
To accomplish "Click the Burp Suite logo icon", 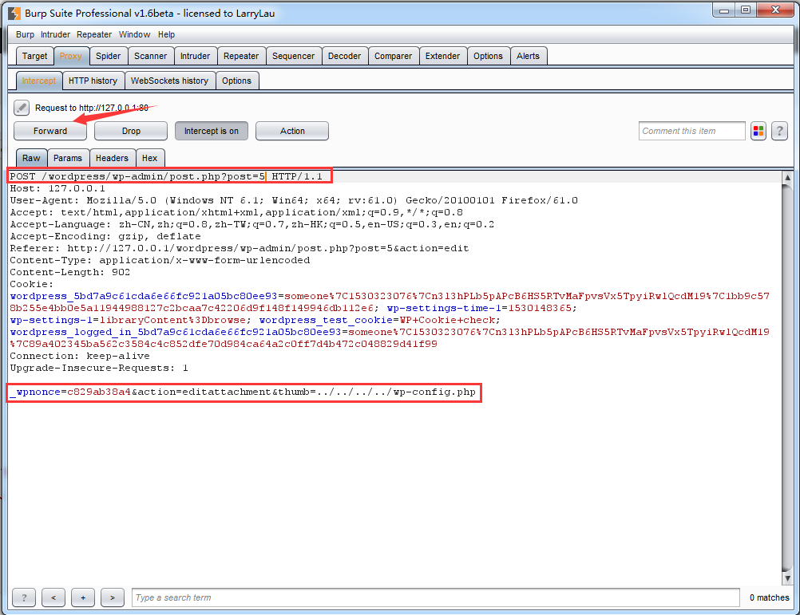I will 15,14.
